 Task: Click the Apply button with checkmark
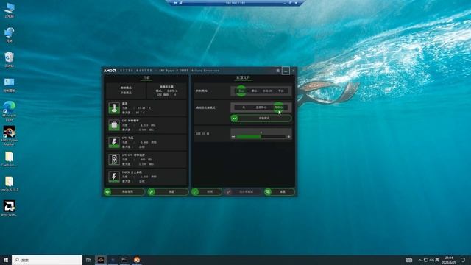207,191
